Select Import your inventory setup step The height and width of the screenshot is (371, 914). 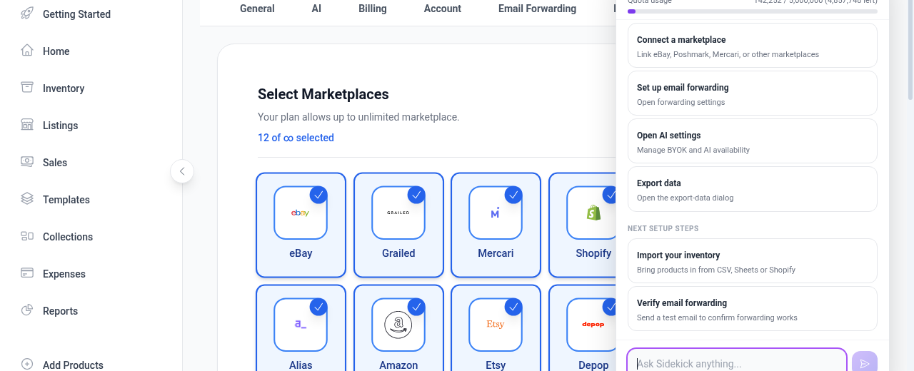tap(753, 261)
